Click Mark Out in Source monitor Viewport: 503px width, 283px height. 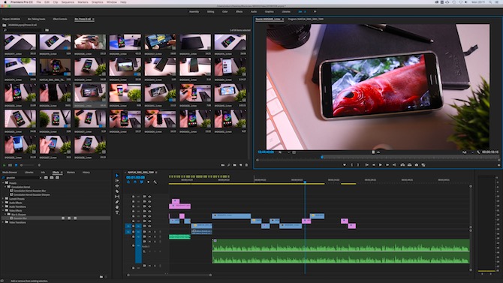(358, 165)
